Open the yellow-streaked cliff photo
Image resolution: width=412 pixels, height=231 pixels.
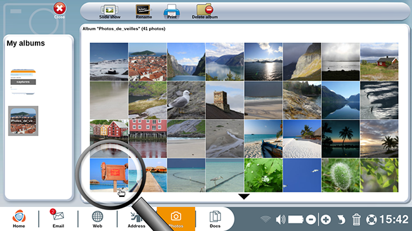[x=302, y=61]
